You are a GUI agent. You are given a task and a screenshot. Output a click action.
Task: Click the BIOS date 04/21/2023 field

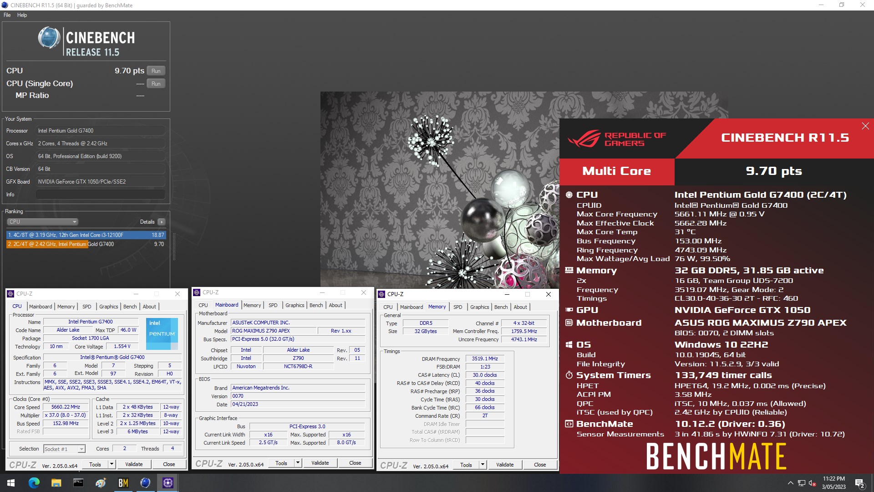coord(298,404)
